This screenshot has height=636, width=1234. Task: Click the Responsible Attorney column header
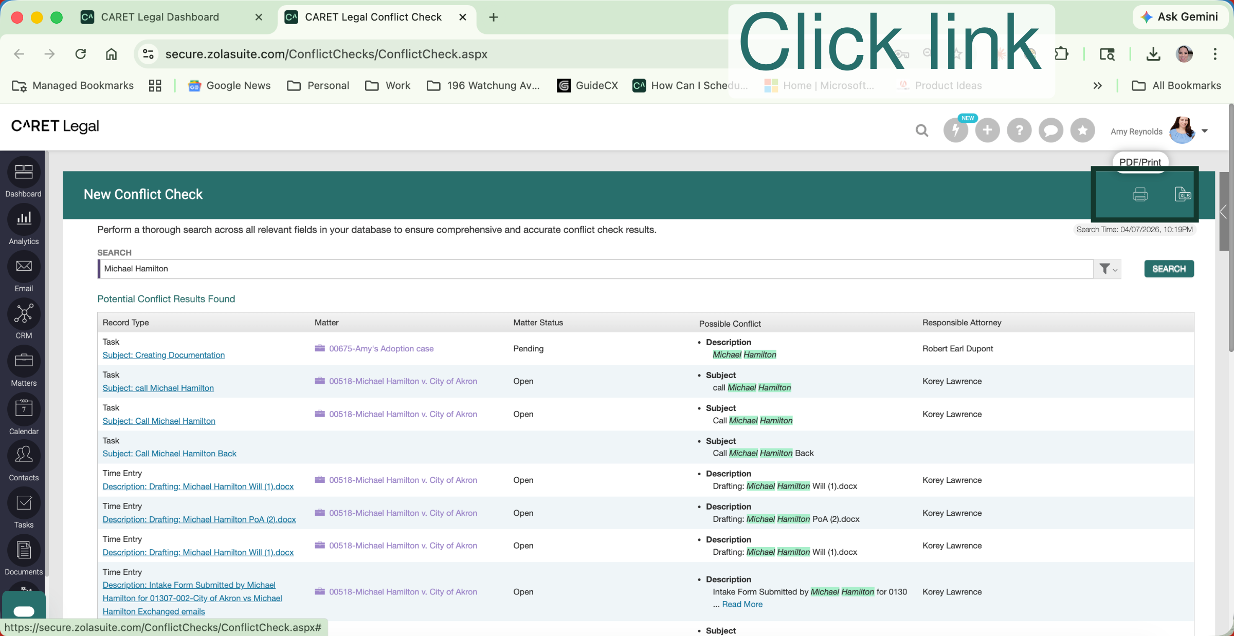click(961, 323)
